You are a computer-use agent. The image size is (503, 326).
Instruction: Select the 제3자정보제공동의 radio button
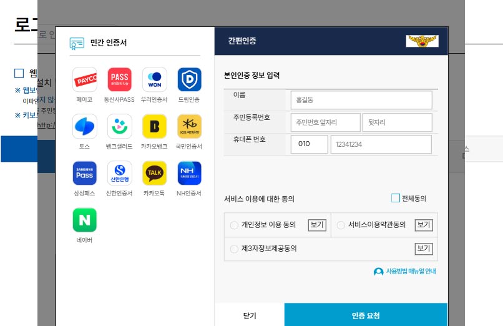234,249
